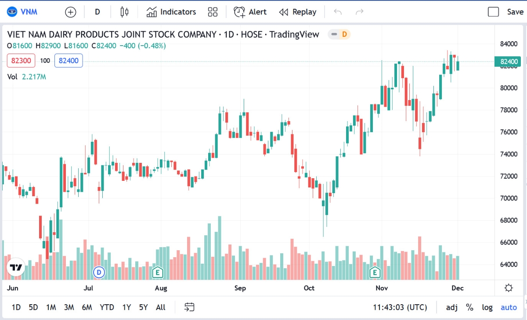Toggle log scale on price axis
527x320 pixels.
[487, 307]
